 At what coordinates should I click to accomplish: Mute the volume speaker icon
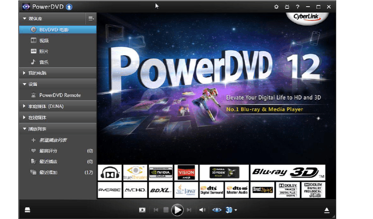[x=202, y=210]
